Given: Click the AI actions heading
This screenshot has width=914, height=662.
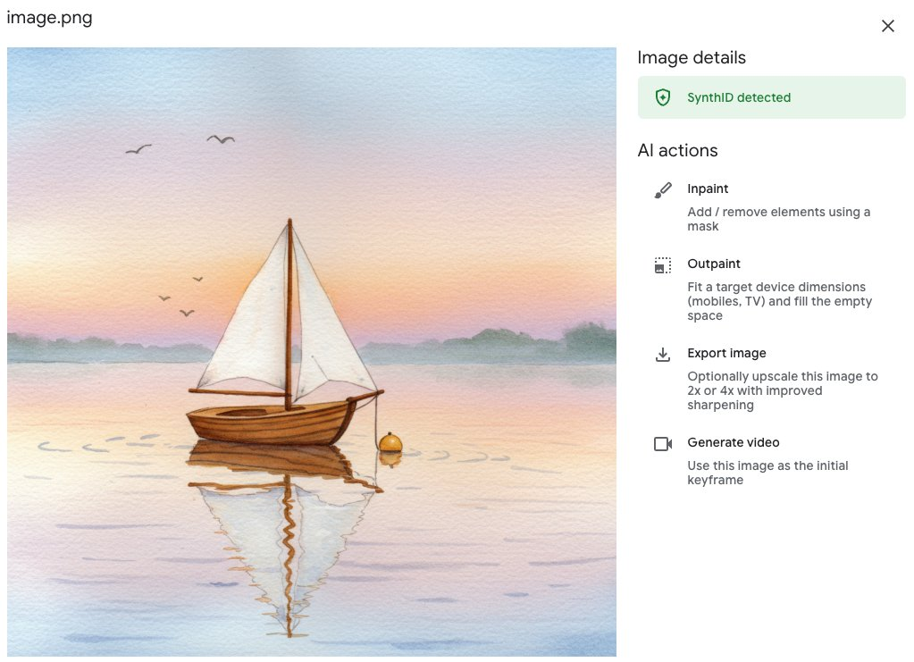Looking at the screenshot, I should pyautogui.click(x=677, y=150).
